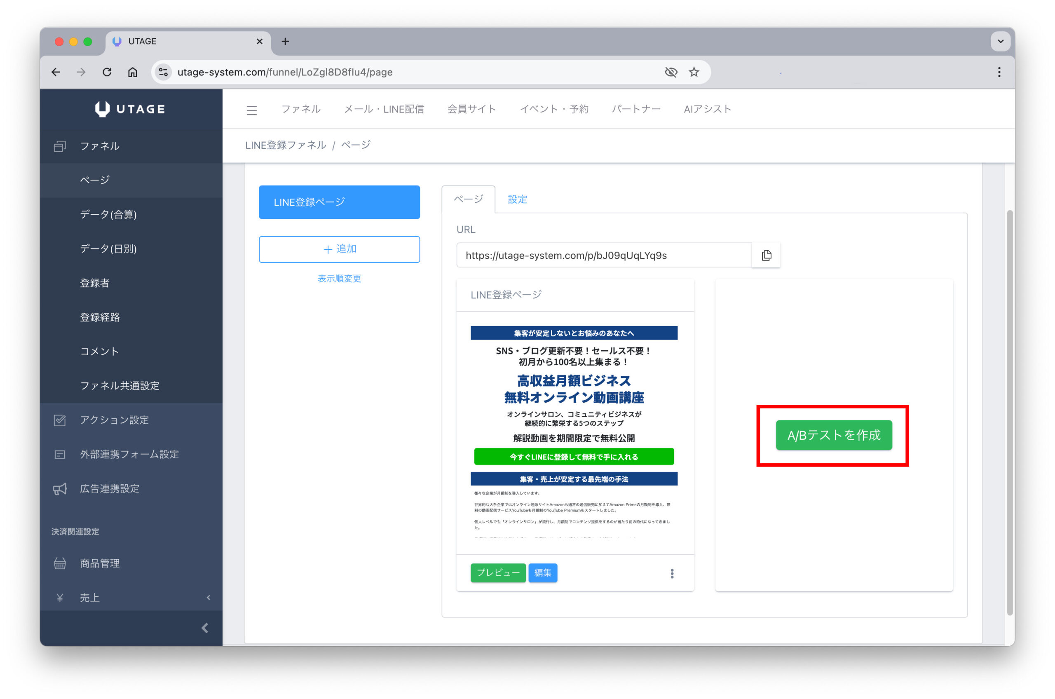The height and width of the screenshot is (699, 1055).
Task: Open a new browser tab
Action: tap(285, 42)
